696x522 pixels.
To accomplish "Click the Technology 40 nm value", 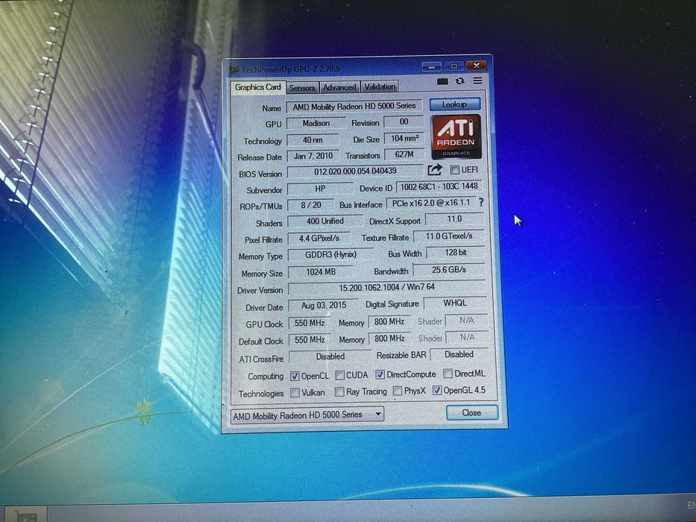I will [x=313, y=140].
